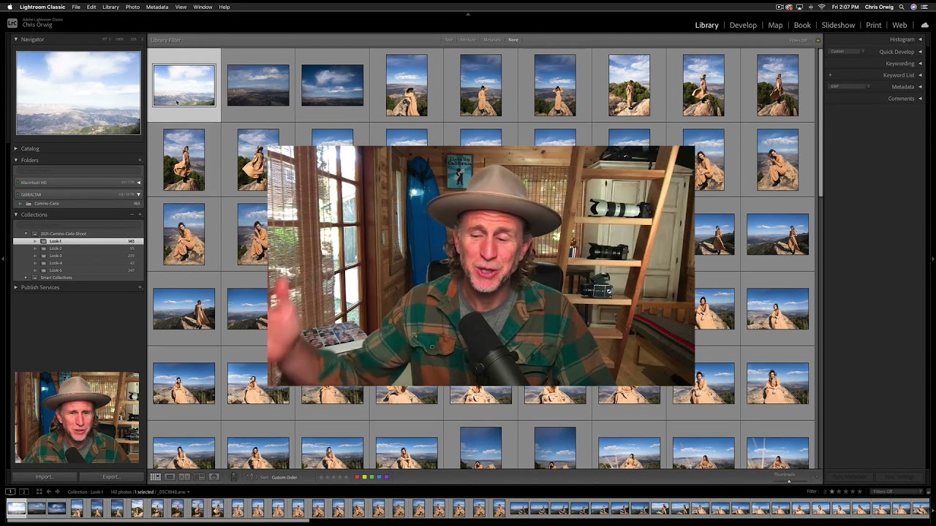Collapse 2021-Camino-Cielo-Shoot collection set
This screenshot has height=526, width=936.
pos(26,234)
